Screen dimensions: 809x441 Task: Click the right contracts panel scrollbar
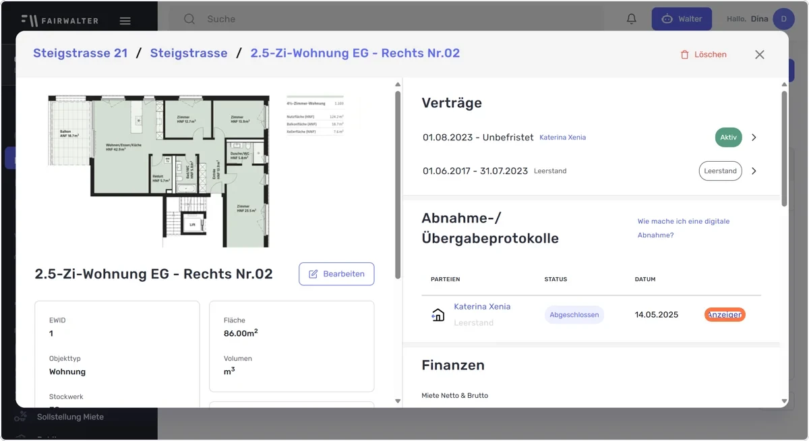pos(784,148)
